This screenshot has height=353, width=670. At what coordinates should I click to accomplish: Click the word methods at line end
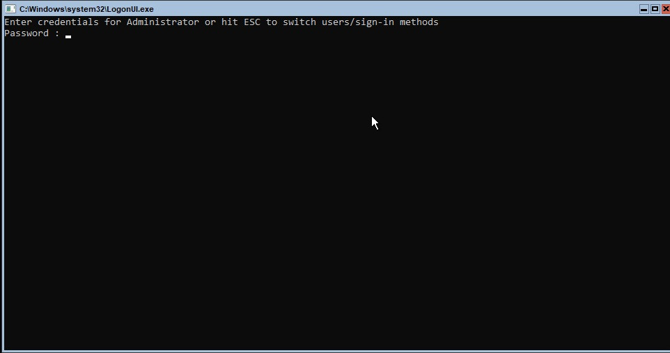[x=419, y=22]
